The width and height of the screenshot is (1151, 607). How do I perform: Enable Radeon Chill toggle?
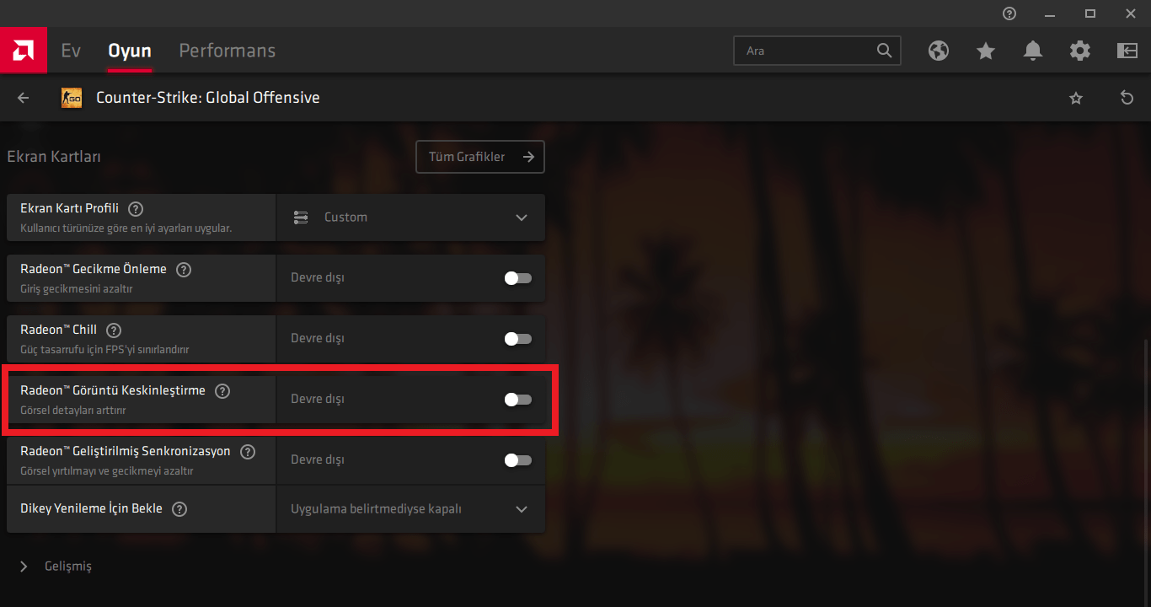[517, 339]
